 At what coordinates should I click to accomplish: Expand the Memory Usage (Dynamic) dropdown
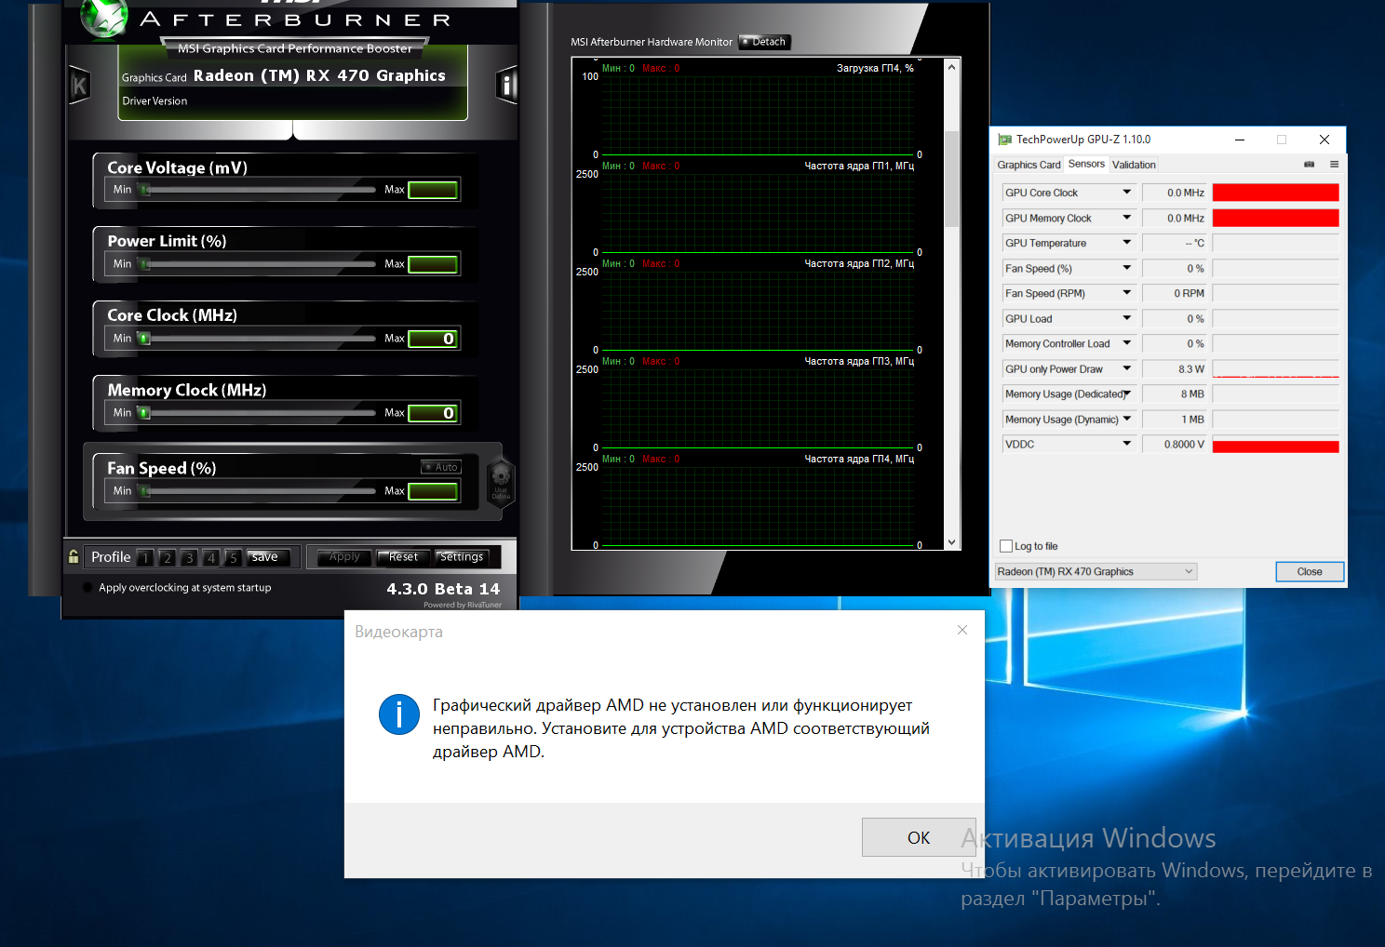(1127, 419)
